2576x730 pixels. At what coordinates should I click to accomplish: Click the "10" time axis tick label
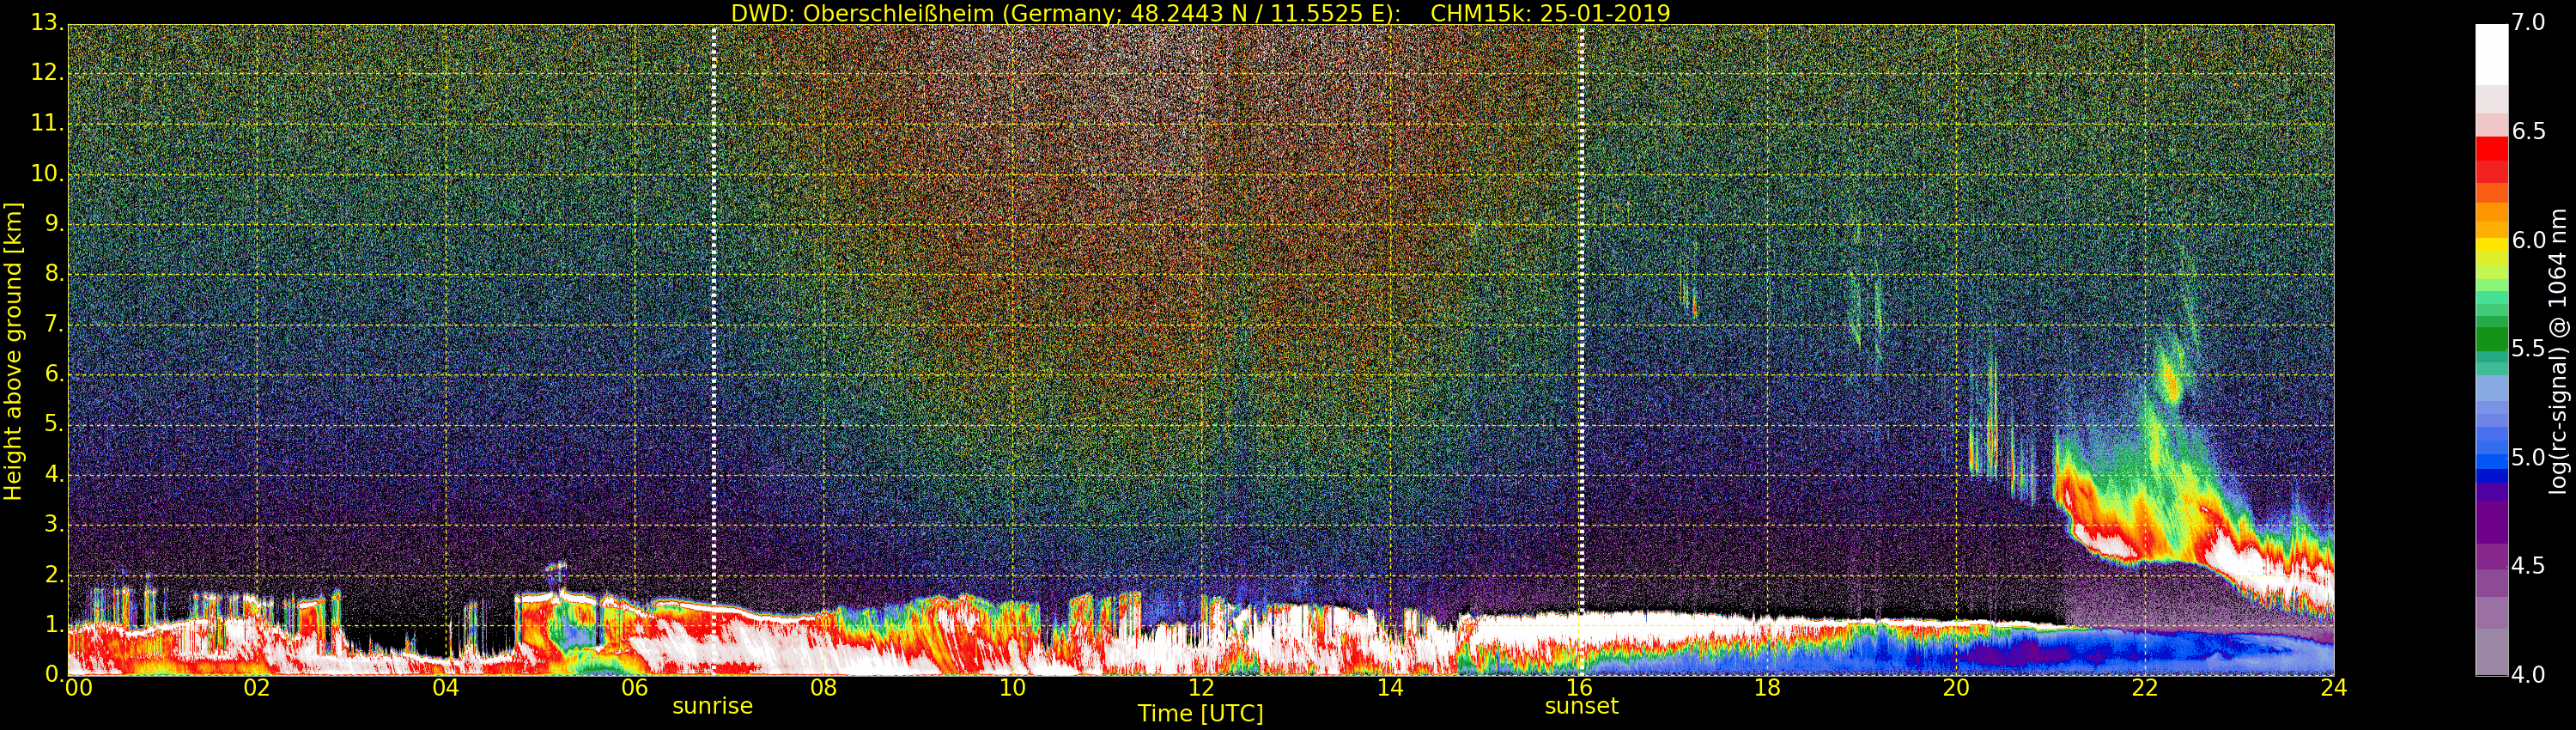pyautogui.click(x=1013, y=688)
